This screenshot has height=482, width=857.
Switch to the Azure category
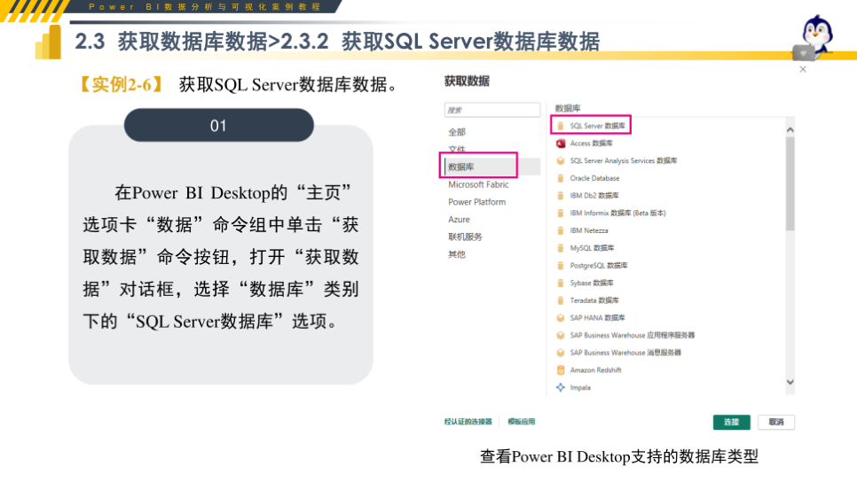coord(460,220)
